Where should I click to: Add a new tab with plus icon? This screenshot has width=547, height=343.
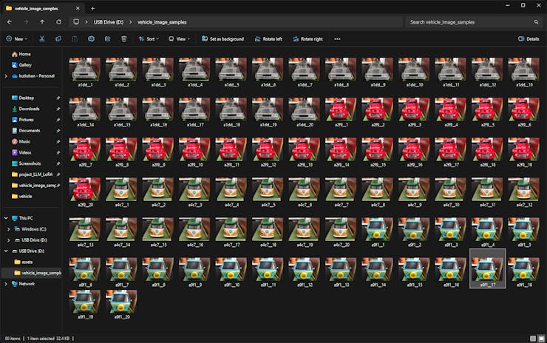click(x=92, y=7)
